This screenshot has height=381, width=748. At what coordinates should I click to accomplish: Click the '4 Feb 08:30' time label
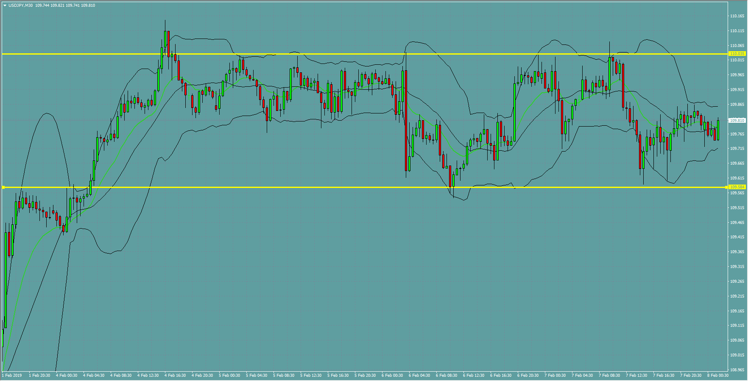pos(121,375)
